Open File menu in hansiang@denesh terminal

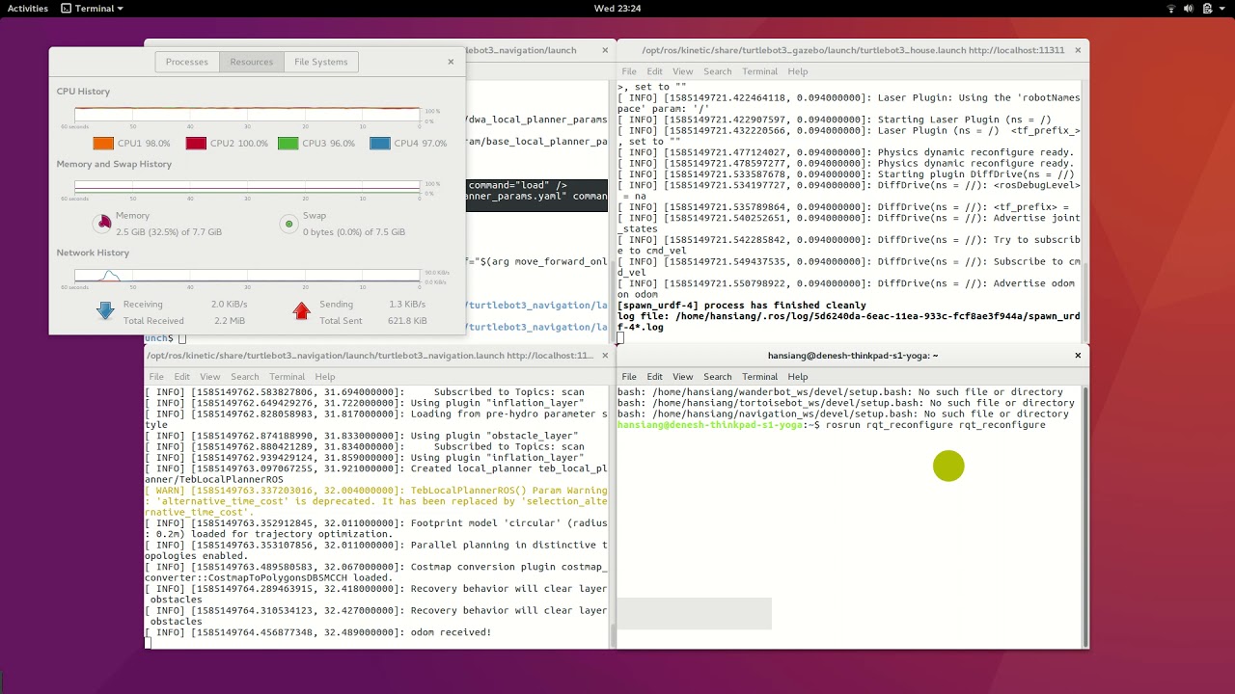click(x=629, y=377)
